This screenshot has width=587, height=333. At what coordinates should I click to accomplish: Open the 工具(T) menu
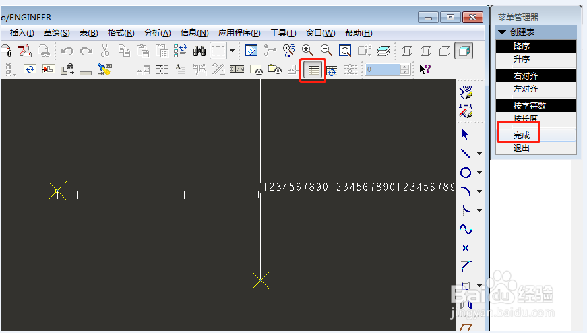click(283, 33)
